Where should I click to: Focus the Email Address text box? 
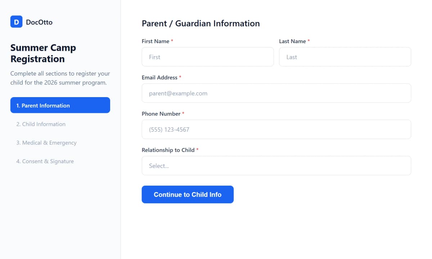tap(276, 93)
